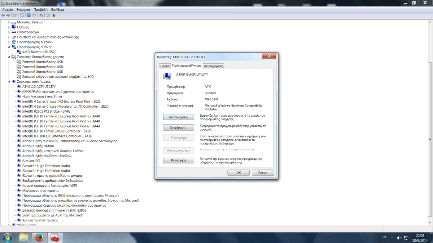Click EN language indicator in the taskbar

click(x=384, y=238)
